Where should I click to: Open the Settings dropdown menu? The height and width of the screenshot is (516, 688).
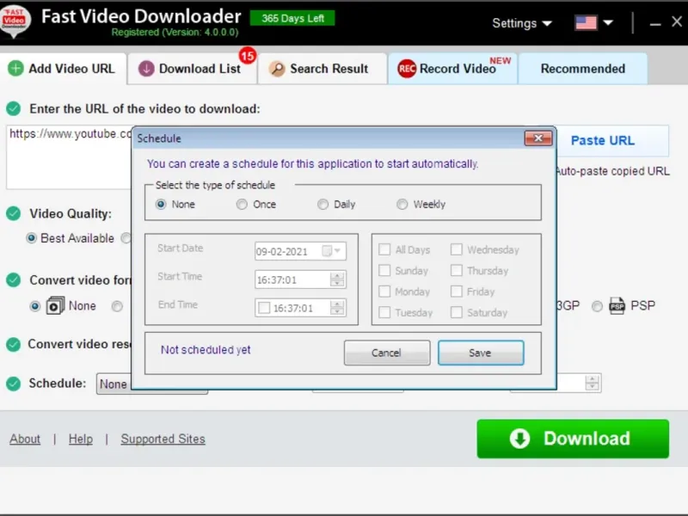522,23
